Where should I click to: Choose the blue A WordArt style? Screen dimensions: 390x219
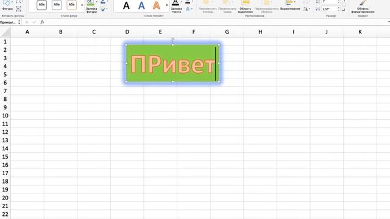point(141,5)
